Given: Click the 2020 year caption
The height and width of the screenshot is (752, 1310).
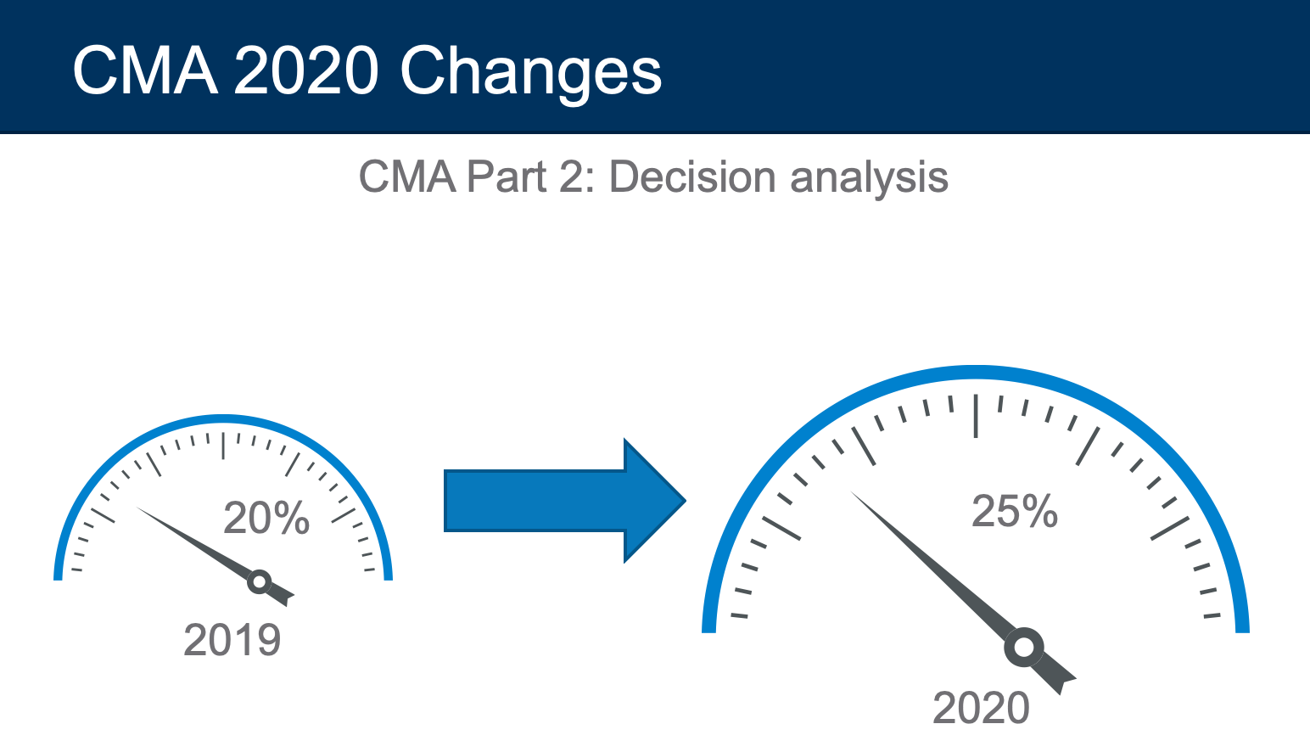Looking at the screenshot, I should (981, 708).
